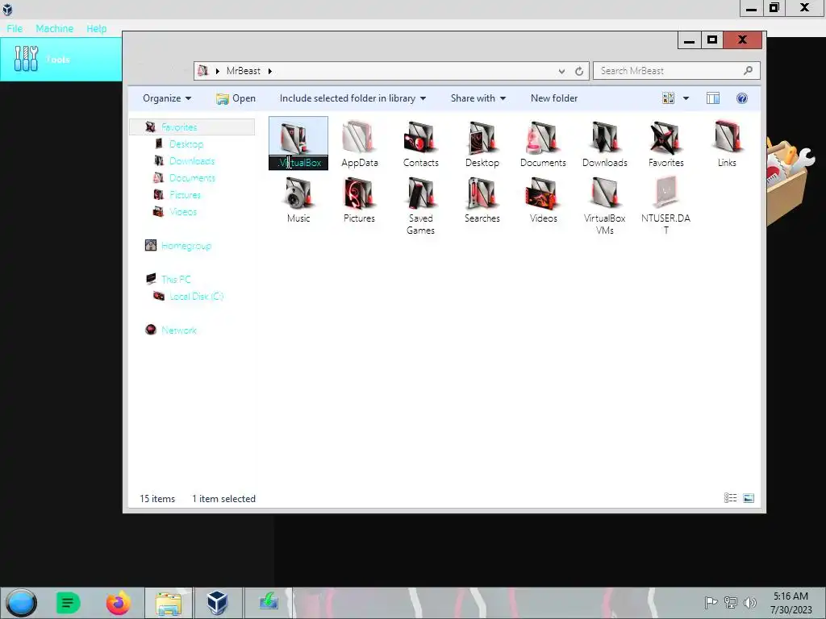Select the Documents folder in file pane
The width and height of the screenshot is (826, 619).
pyautogui.click(x=543, y=144)
